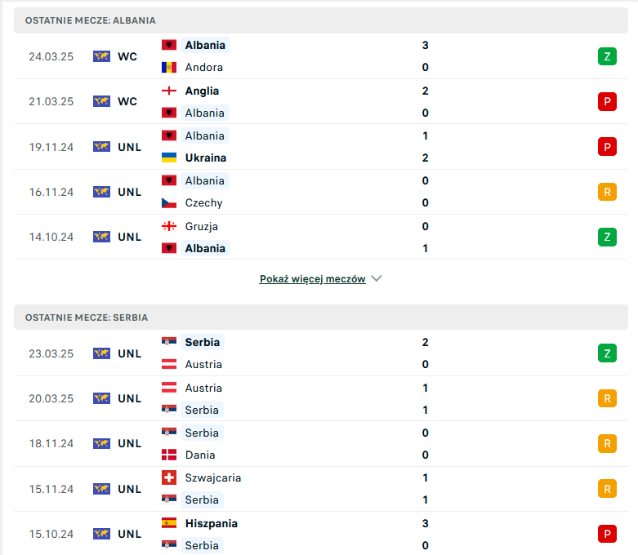
Task: Click the WC competition icon on 24.03.25
Action: [101, 56]
